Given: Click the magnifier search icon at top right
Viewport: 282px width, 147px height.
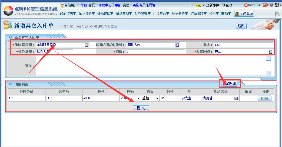Looking at the screenshot, I should [x=277, y=14].
